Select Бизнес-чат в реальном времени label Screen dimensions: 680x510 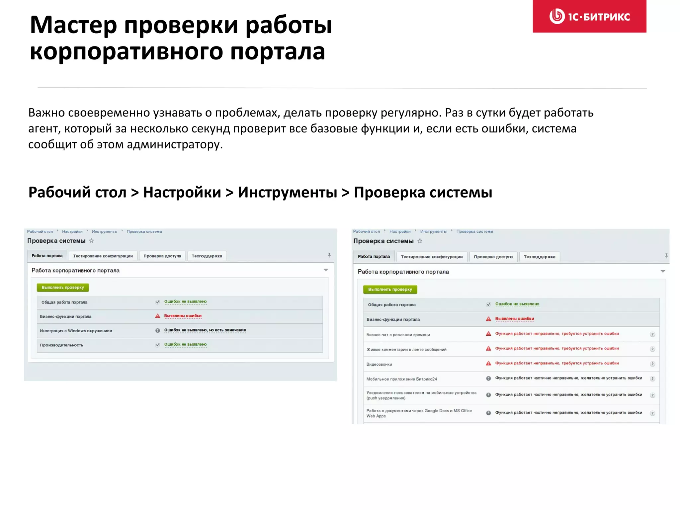[x=398, y=335]
